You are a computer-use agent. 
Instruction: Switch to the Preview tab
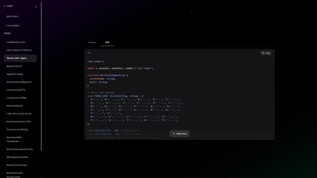[x=92, y=42]
